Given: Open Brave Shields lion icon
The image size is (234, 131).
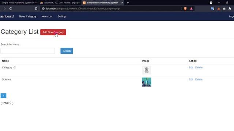Looking at the screenshot, I should click(185, 9).
